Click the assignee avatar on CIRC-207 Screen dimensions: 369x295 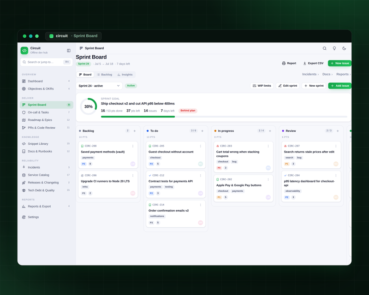(336, 164)
